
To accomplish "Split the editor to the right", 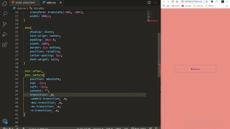I will tap(149, 3).
